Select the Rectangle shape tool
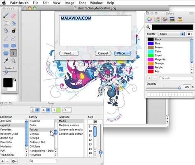 (6, 46)
